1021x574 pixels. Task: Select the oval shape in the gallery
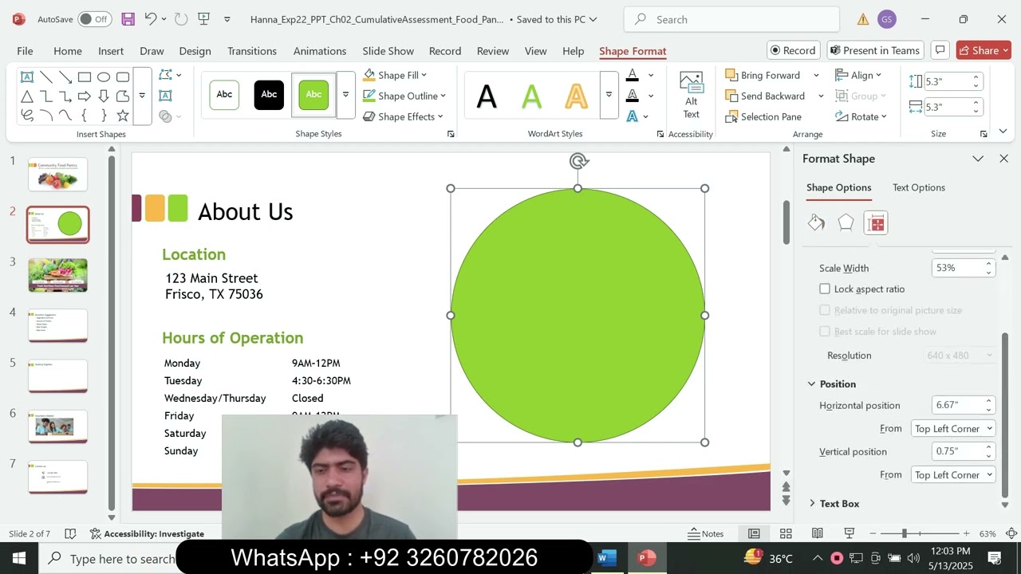[104, 77]
